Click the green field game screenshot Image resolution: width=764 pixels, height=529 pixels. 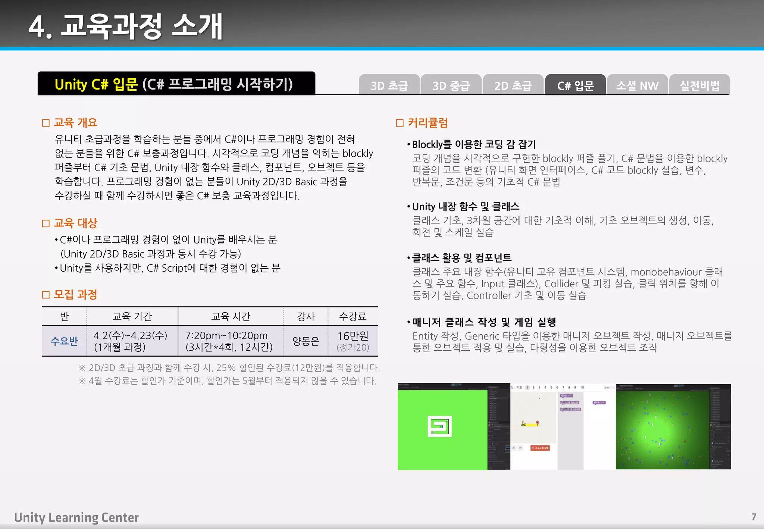coord(673,426)
